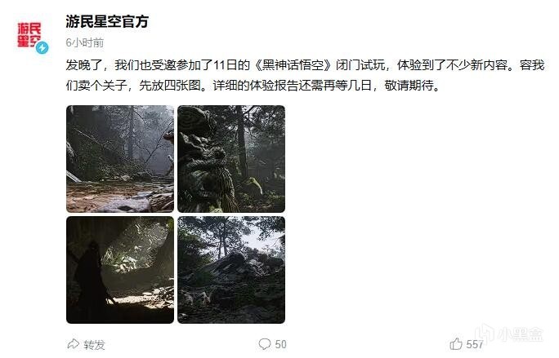This screenshot has width=559, height=358.
Task: Click the comment count 50
Action: point(280,344)
